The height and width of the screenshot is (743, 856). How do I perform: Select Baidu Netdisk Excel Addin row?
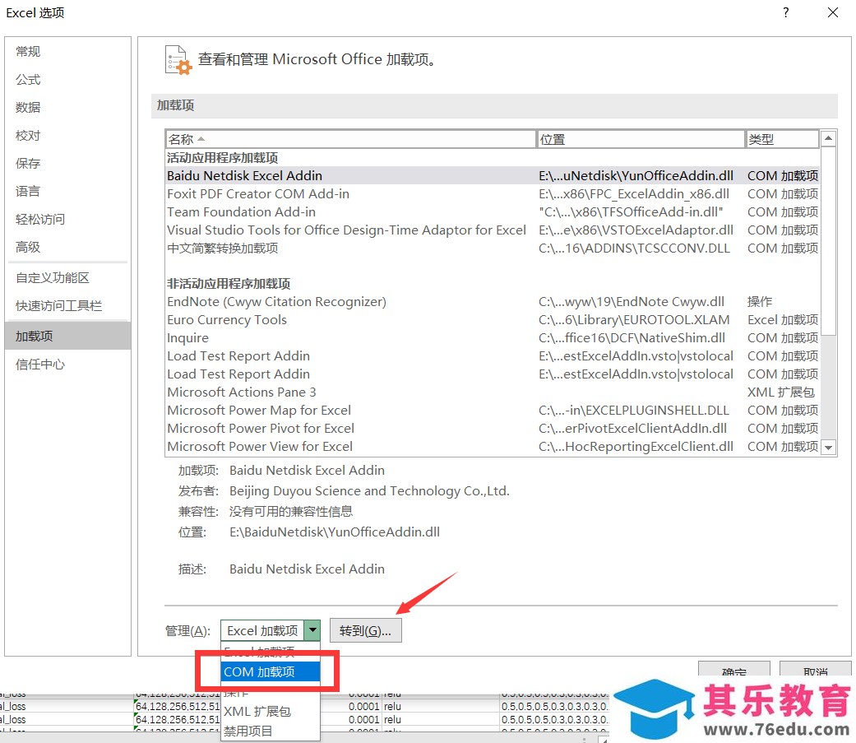point(493,176)
